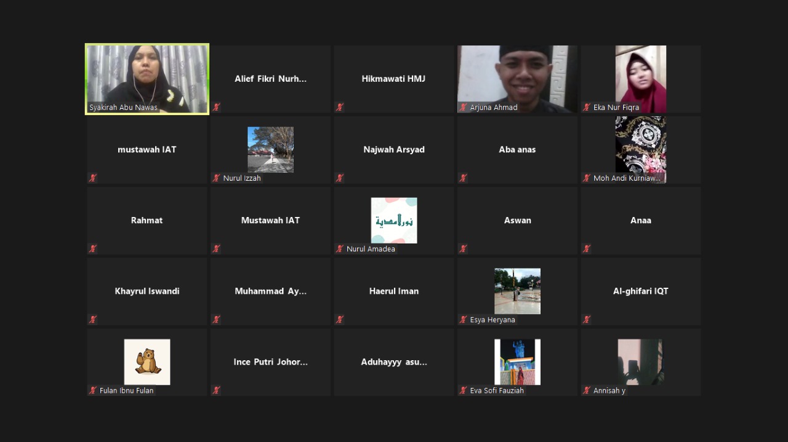Select the Al-ghifari IQT participant tile
This screenshot has height=442, width=788.
click(640, 291)
